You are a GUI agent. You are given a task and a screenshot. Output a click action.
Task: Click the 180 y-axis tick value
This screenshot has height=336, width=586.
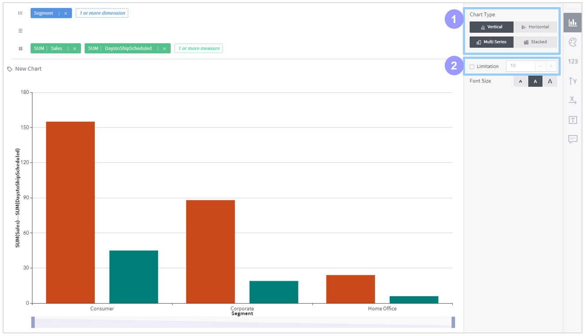[x=25, y=93]
